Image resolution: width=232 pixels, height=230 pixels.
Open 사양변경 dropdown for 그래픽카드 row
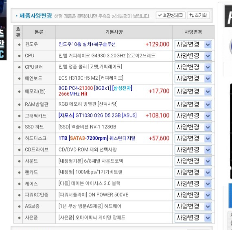click(193, 116)
